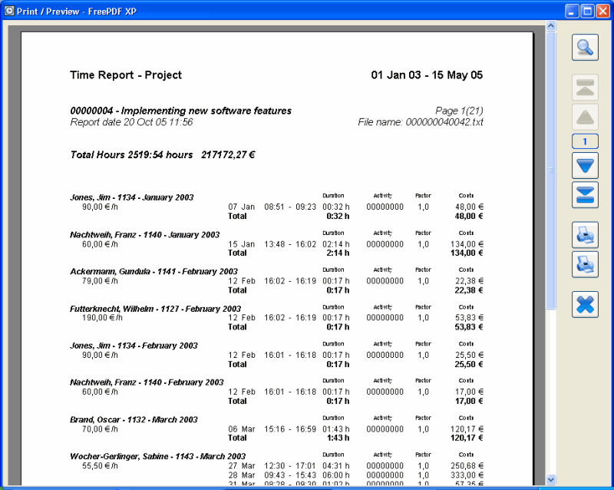Jump to the last page
The image size is (614, 490).
pos(585,195)
